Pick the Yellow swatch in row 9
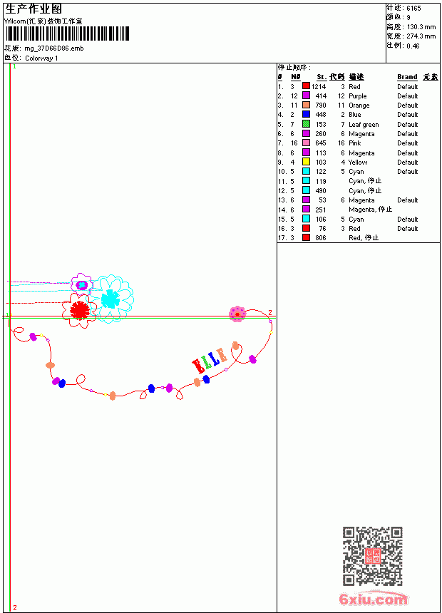The image size is (442, 613). click(x=307, y=162)
